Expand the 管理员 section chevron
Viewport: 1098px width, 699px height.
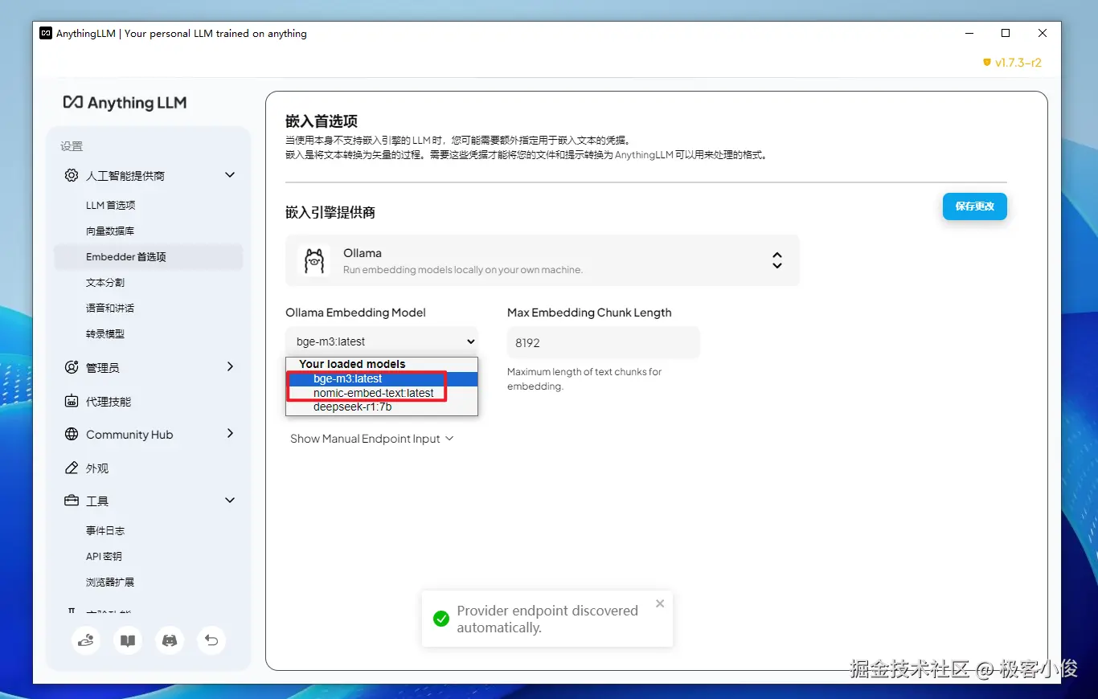230,367
